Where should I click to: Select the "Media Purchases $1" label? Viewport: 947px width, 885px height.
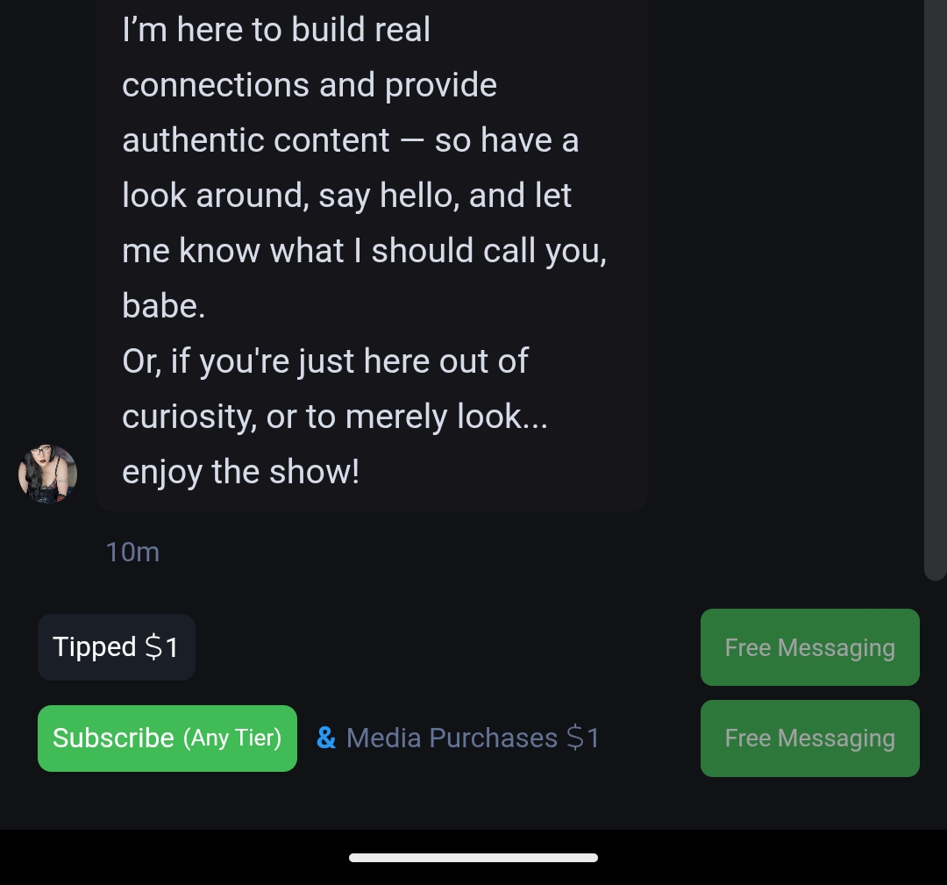tap(473, 738)
